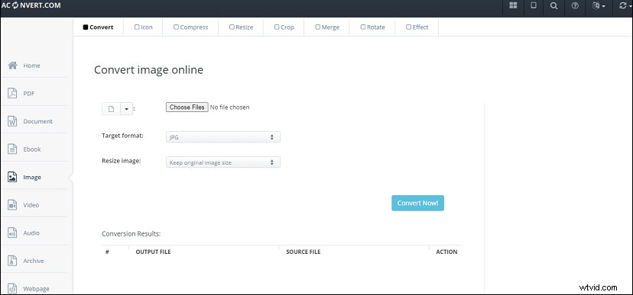Switch to the Compress tab
Image resolution: width=633 pixels, height=295 pixels.
click(190, 27)
